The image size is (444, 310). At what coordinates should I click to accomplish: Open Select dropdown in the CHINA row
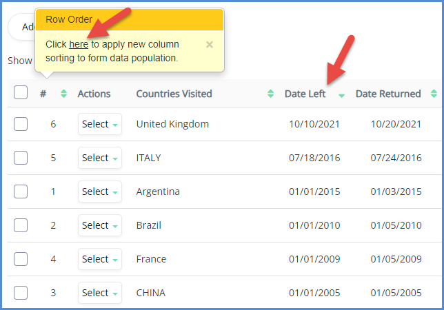coord(99,293)
